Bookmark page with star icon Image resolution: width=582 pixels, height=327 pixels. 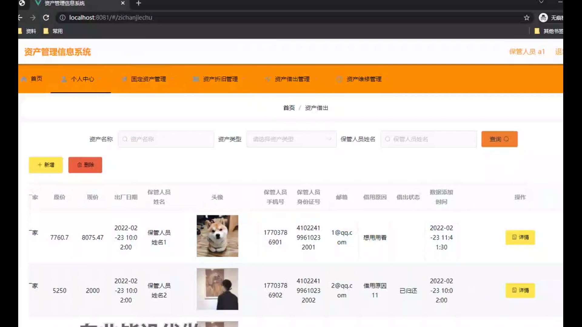click(527, 18)
